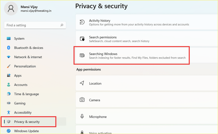This screenshot has height=134, width=218.
Task: Open Camera app permission
Action: tap(147, 100)
